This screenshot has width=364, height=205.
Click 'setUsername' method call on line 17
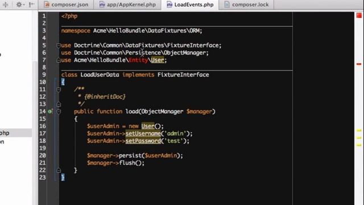[x=143, y=134]
